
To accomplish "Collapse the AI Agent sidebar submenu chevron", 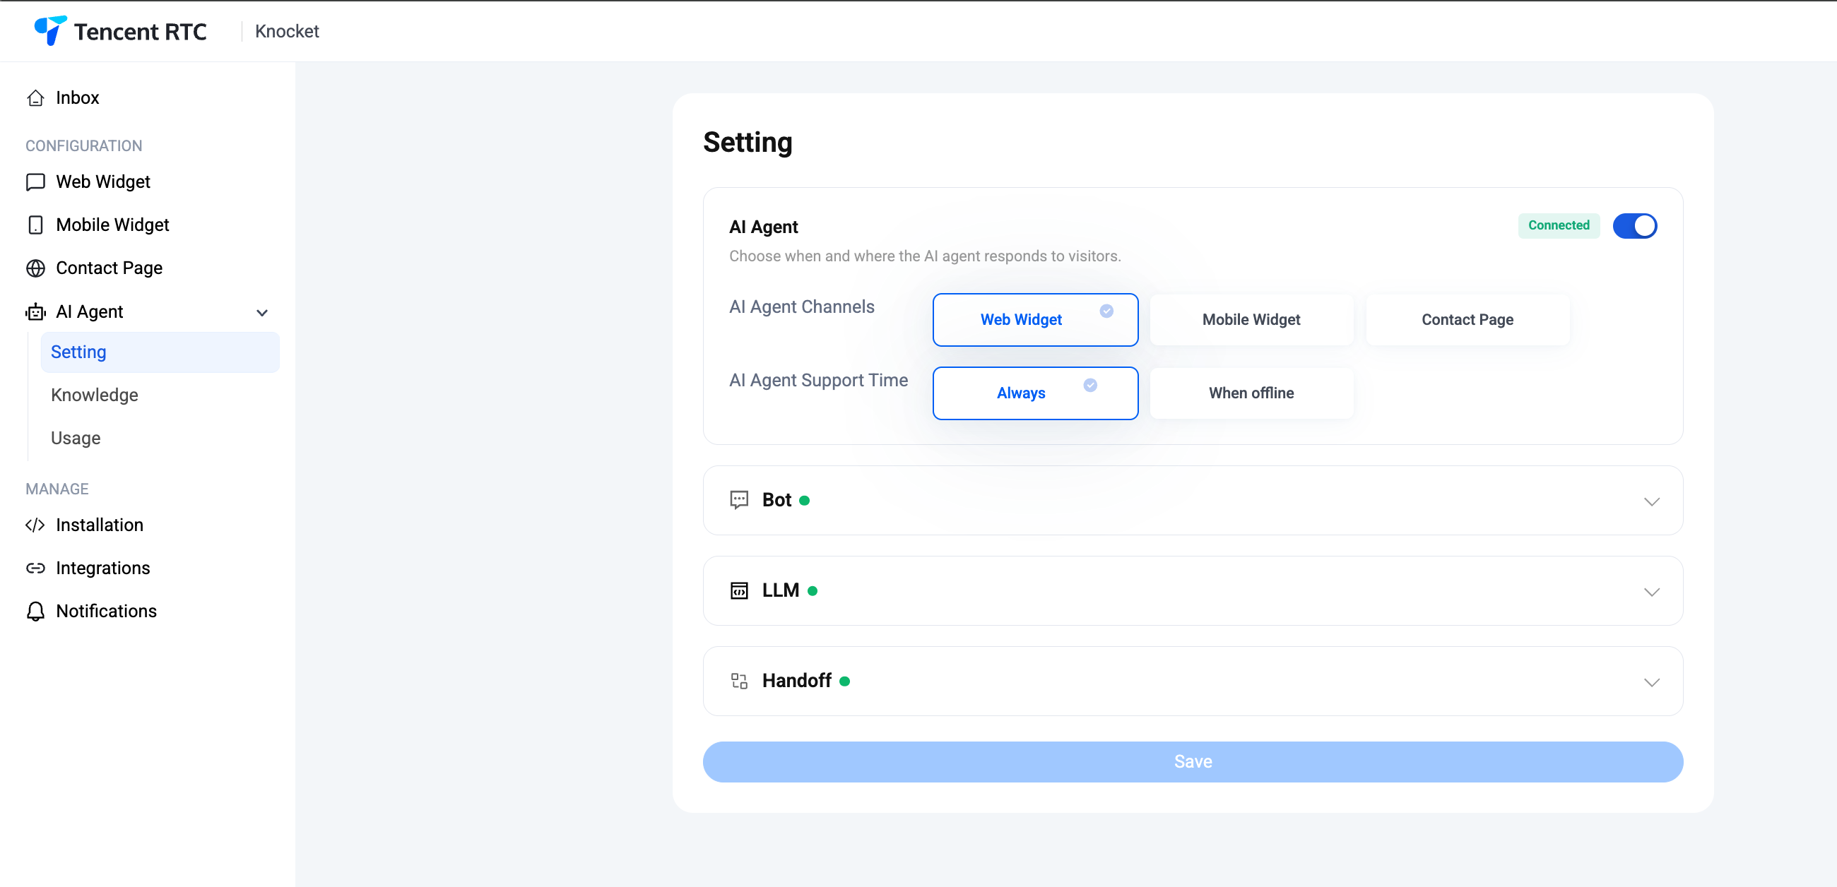I will pos(261,312).
